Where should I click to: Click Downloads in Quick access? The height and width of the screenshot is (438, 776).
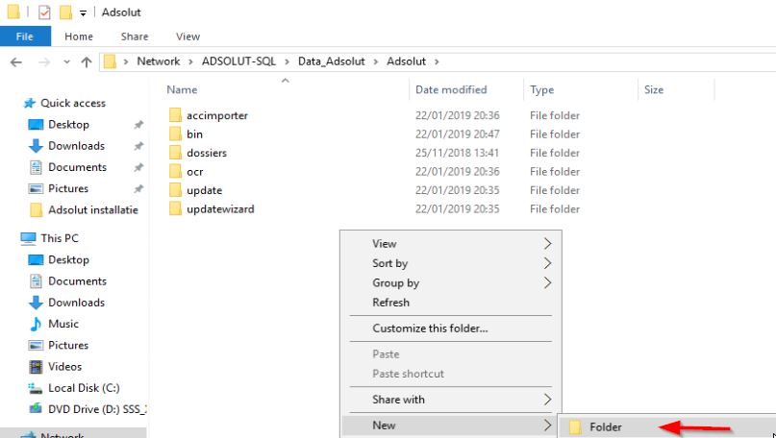point(76,146)
